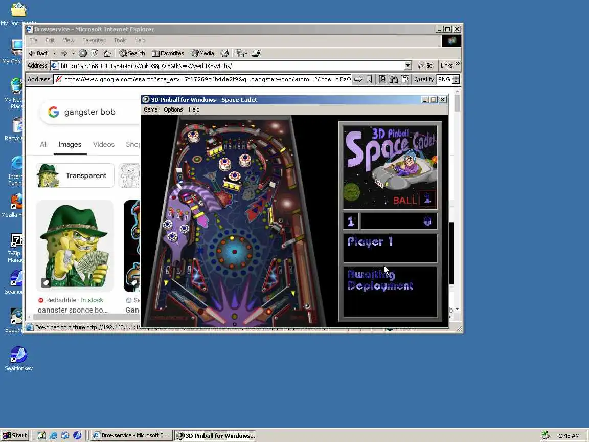
Task: Open the Game menu in 3D Pinball
Action: pyautogui.click(x=151, y=110)
